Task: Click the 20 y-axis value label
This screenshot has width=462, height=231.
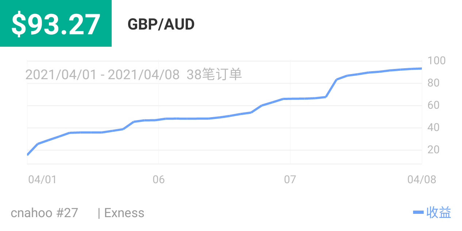Action: [434, 150]
